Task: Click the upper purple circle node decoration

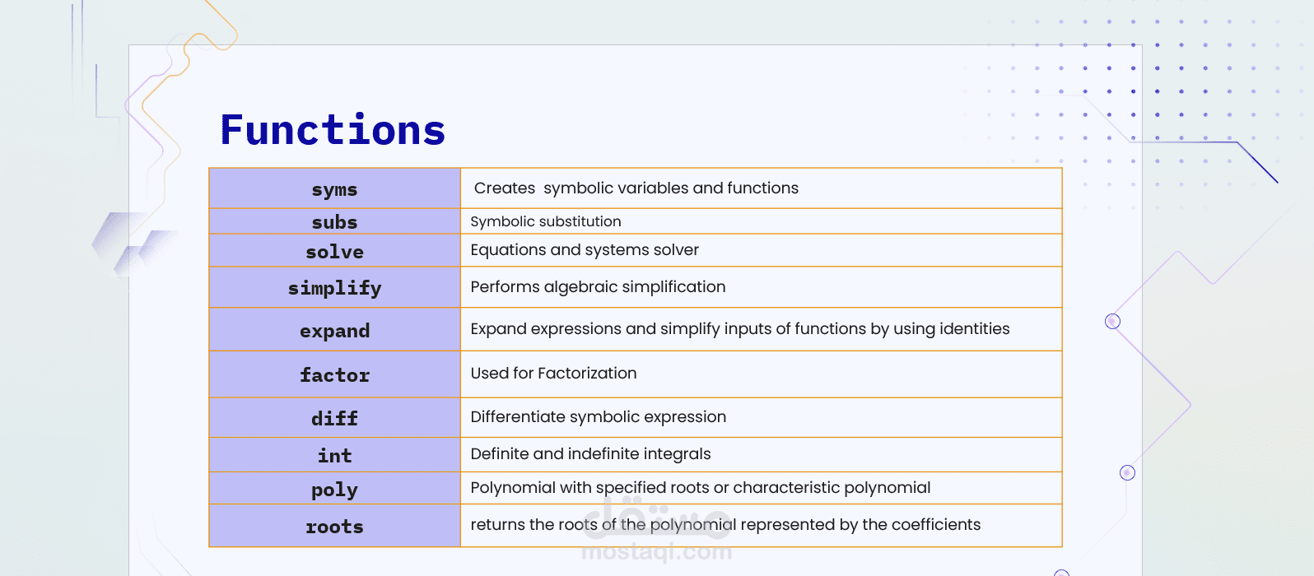Action: tap(1113, 321)
